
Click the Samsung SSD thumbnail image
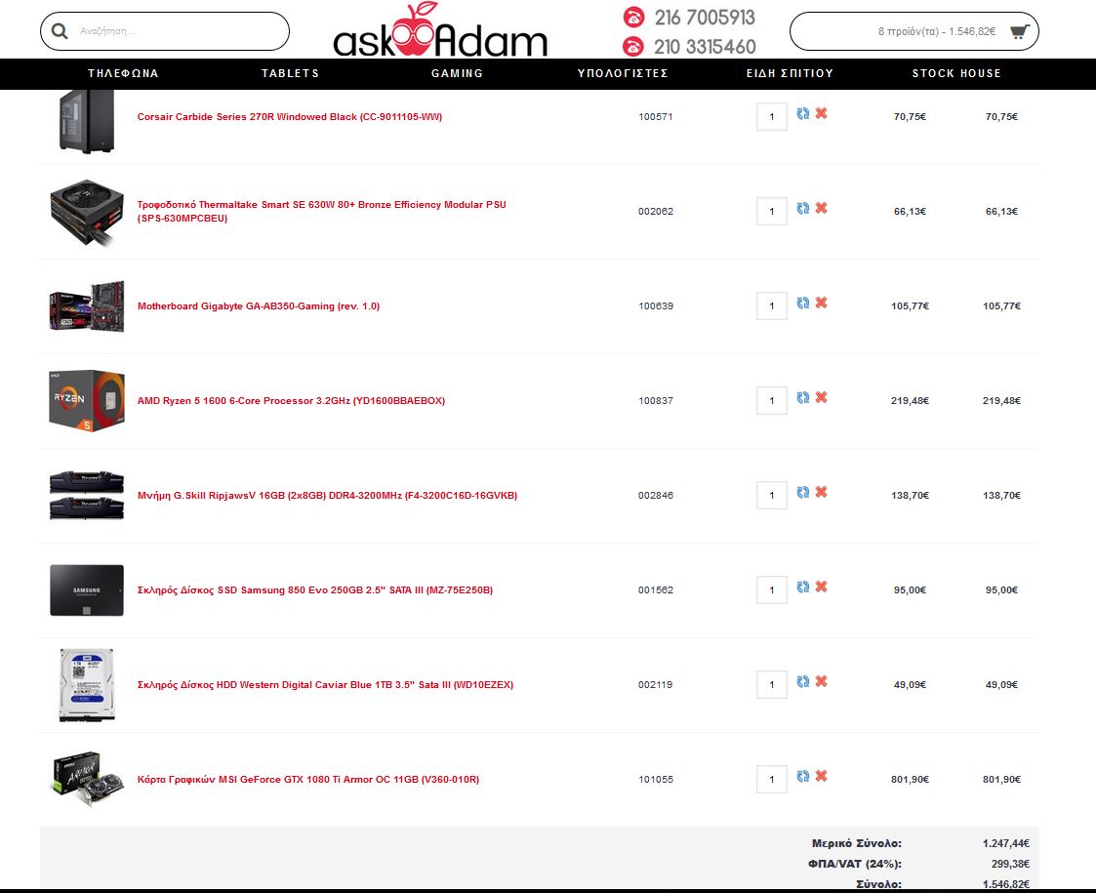pyautogui.click(x=87, y=589)
